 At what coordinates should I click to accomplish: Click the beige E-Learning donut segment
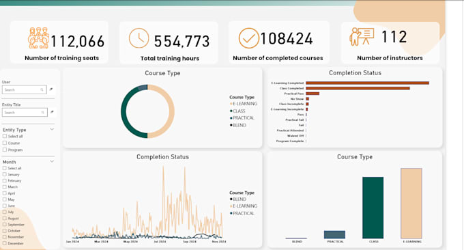[x=171, y=111]
